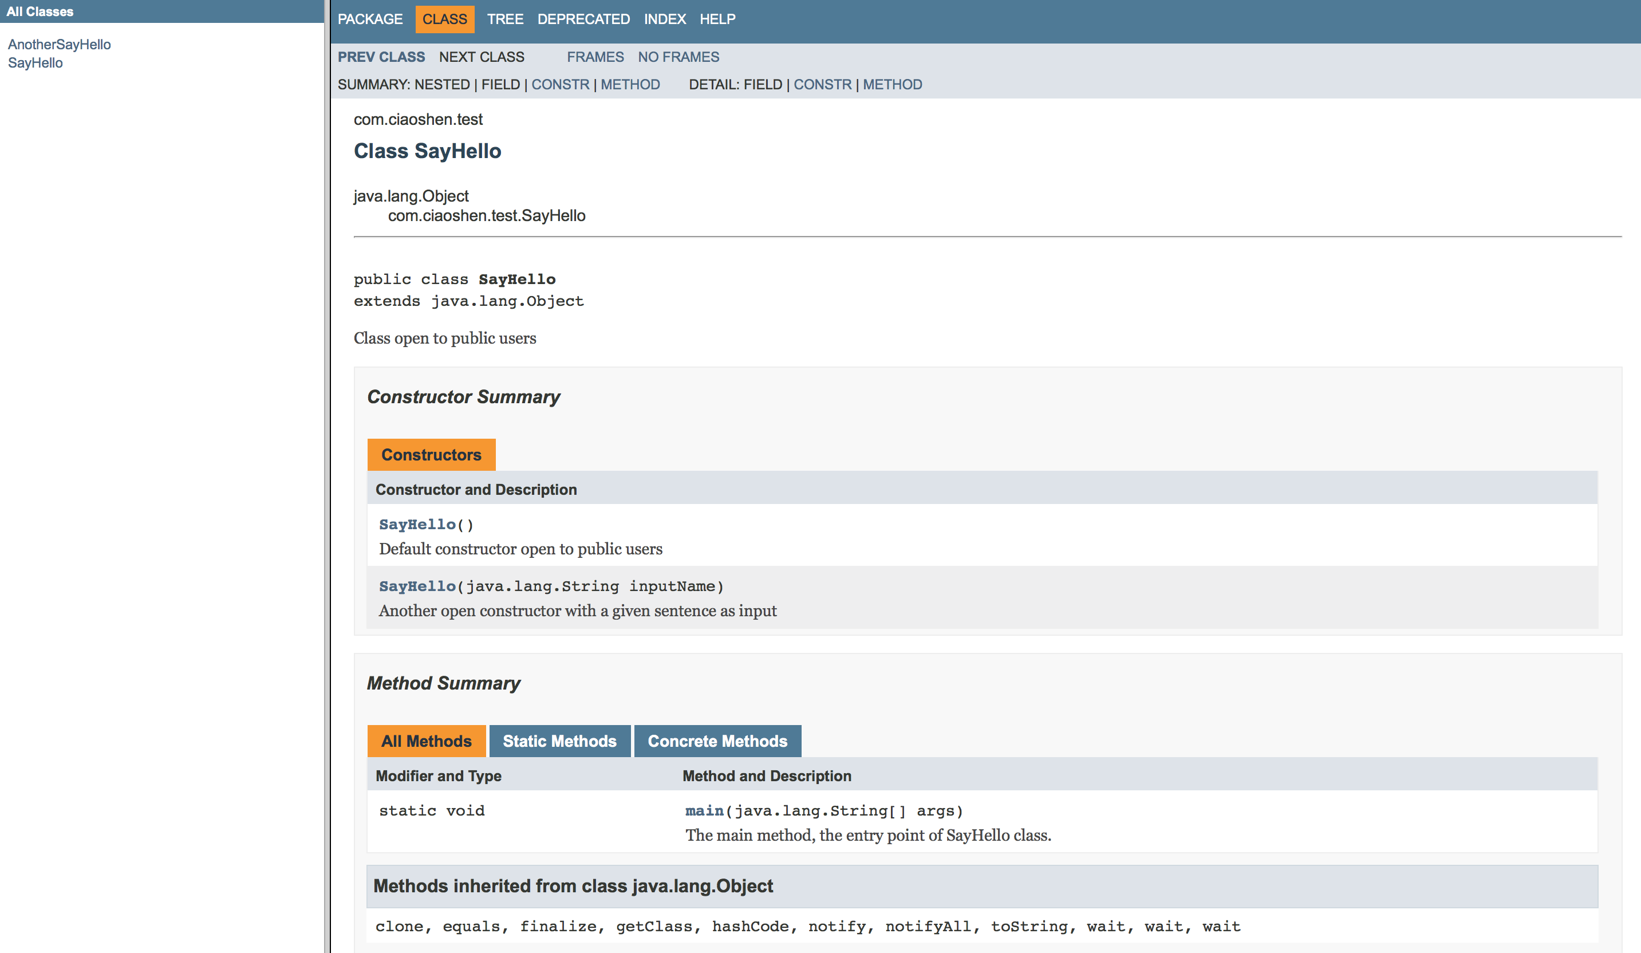Open the TREE navigation page
1641x953 pixels.
504,19
